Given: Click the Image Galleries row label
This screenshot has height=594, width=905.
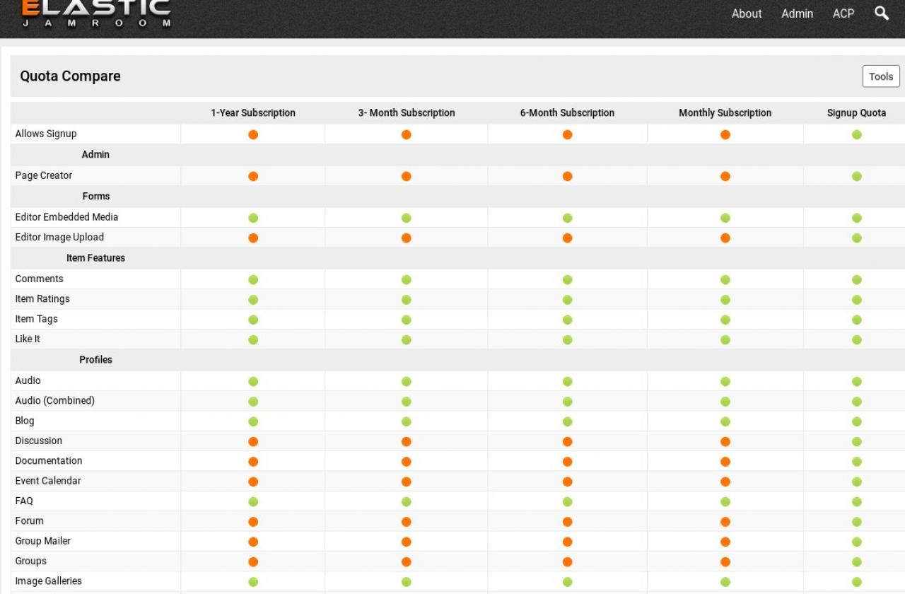Looking at the screenshot, I should coord(48,581).
